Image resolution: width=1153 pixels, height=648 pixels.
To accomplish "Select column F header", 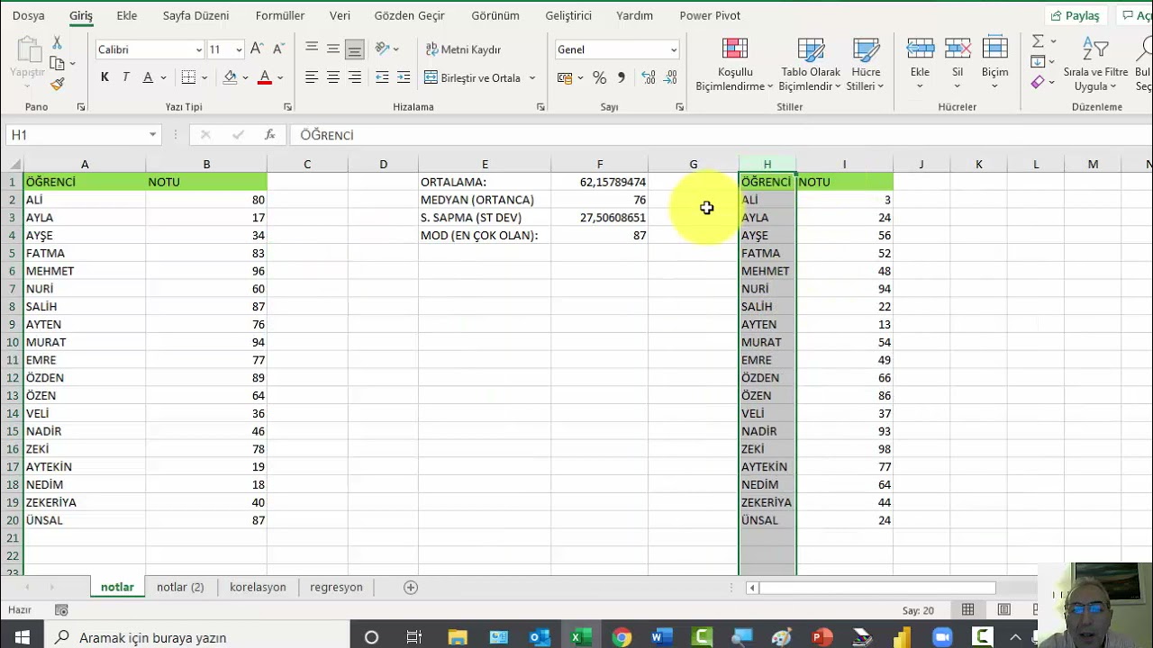I will [600, 164].
